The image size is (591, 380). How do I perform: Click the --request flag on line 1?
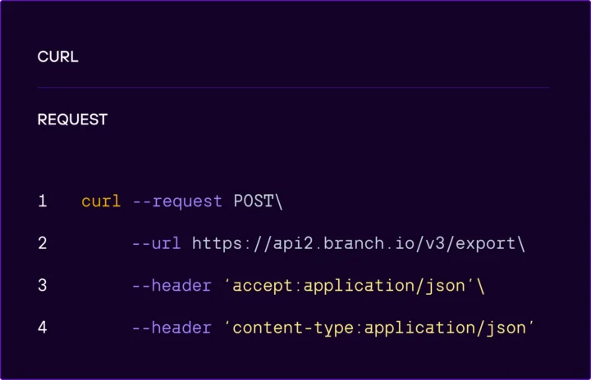[x=177, y=201]
